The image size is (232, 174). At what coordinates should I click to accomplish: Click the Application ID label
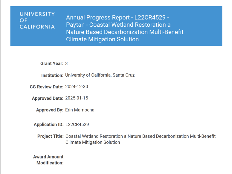48,125
